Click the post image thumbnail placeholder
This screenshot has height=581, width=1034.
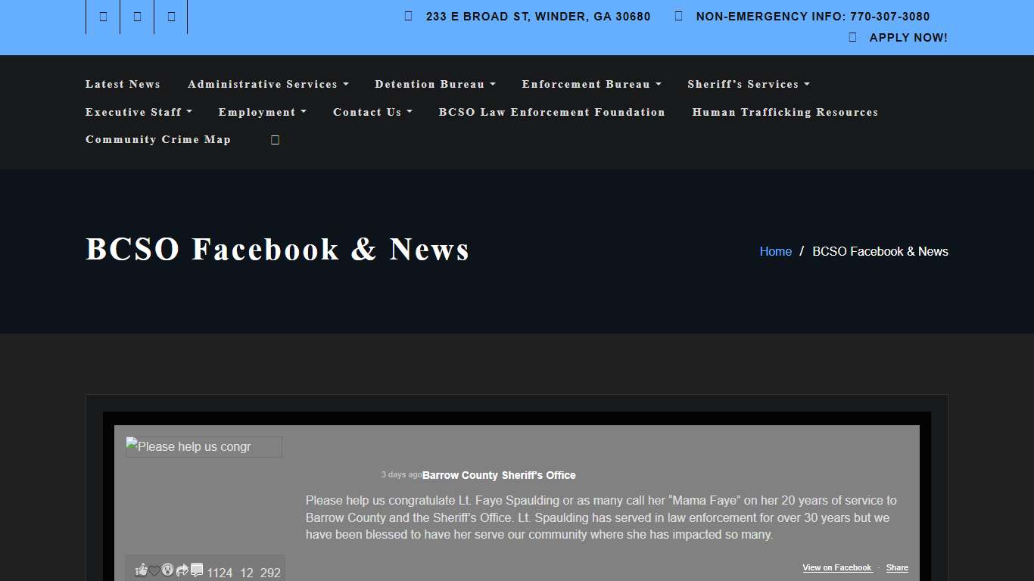point(204,447)
